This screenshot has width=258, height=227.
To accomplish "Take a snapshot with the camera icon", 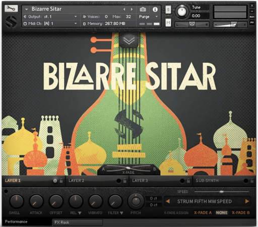I will point(143,10).
